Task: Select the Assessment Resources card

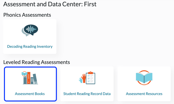Action: click(144, 84)
